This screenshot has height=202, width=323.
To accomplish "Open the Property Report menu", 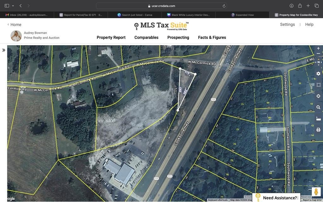I will pos(111,38).
